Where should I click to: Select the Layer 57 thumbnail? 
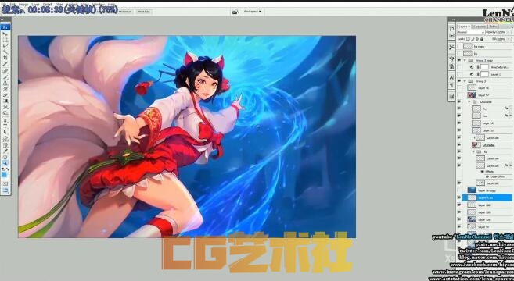pos(472,95)
